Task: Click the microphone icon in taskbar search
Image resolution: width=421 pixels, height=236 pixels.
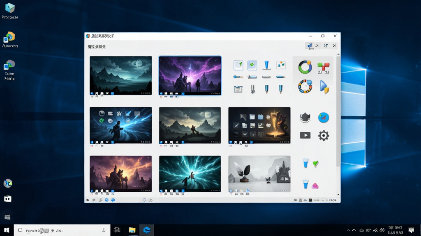Action: pos(104,230)
